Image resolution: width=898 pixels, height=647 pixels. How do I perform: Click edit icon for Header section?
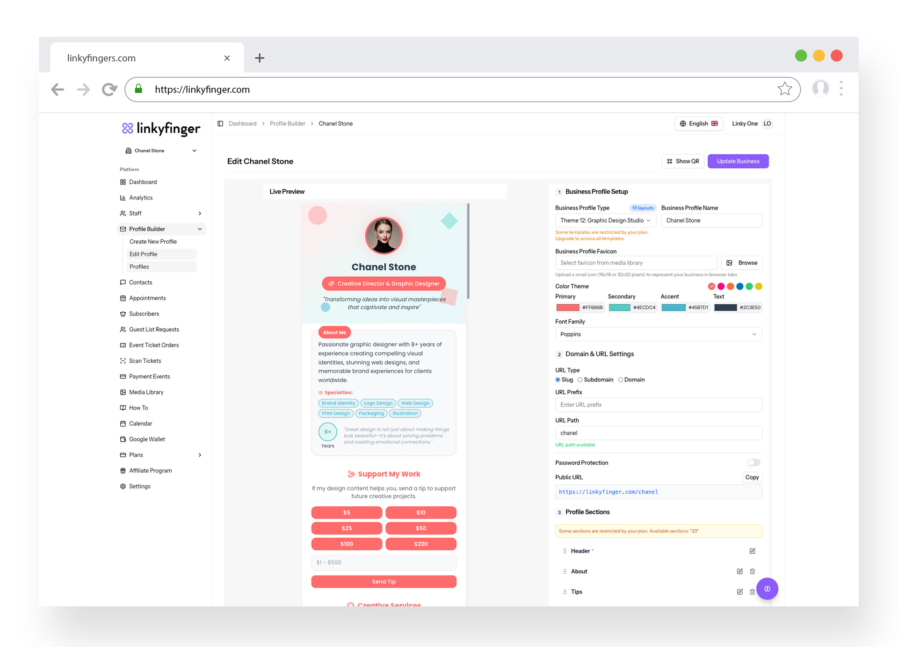tap(752, 551)
